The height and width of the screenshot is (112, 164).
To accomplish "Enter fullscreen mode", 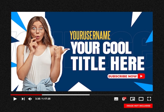I will click(x=149, y=99).
